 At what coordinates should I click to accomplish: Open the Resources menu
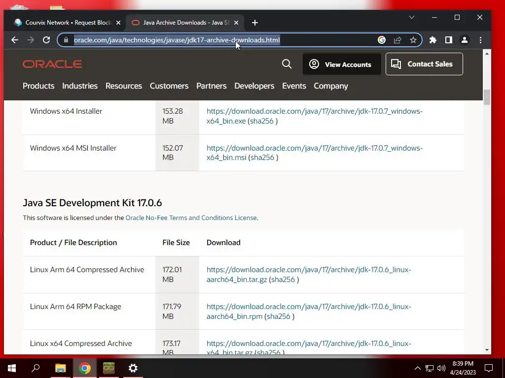[x=124, y=86]
